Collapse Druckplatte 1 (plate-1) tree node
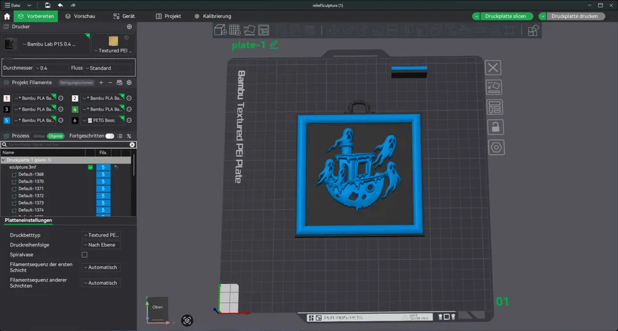This screenshot has height=331, width=618. click(x=3, y=161)
